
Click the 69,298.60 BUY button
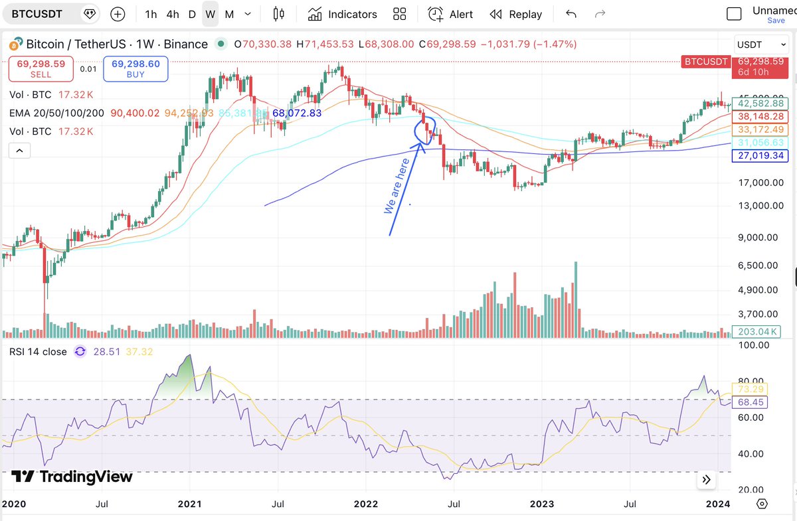click(x=135, y=69)
